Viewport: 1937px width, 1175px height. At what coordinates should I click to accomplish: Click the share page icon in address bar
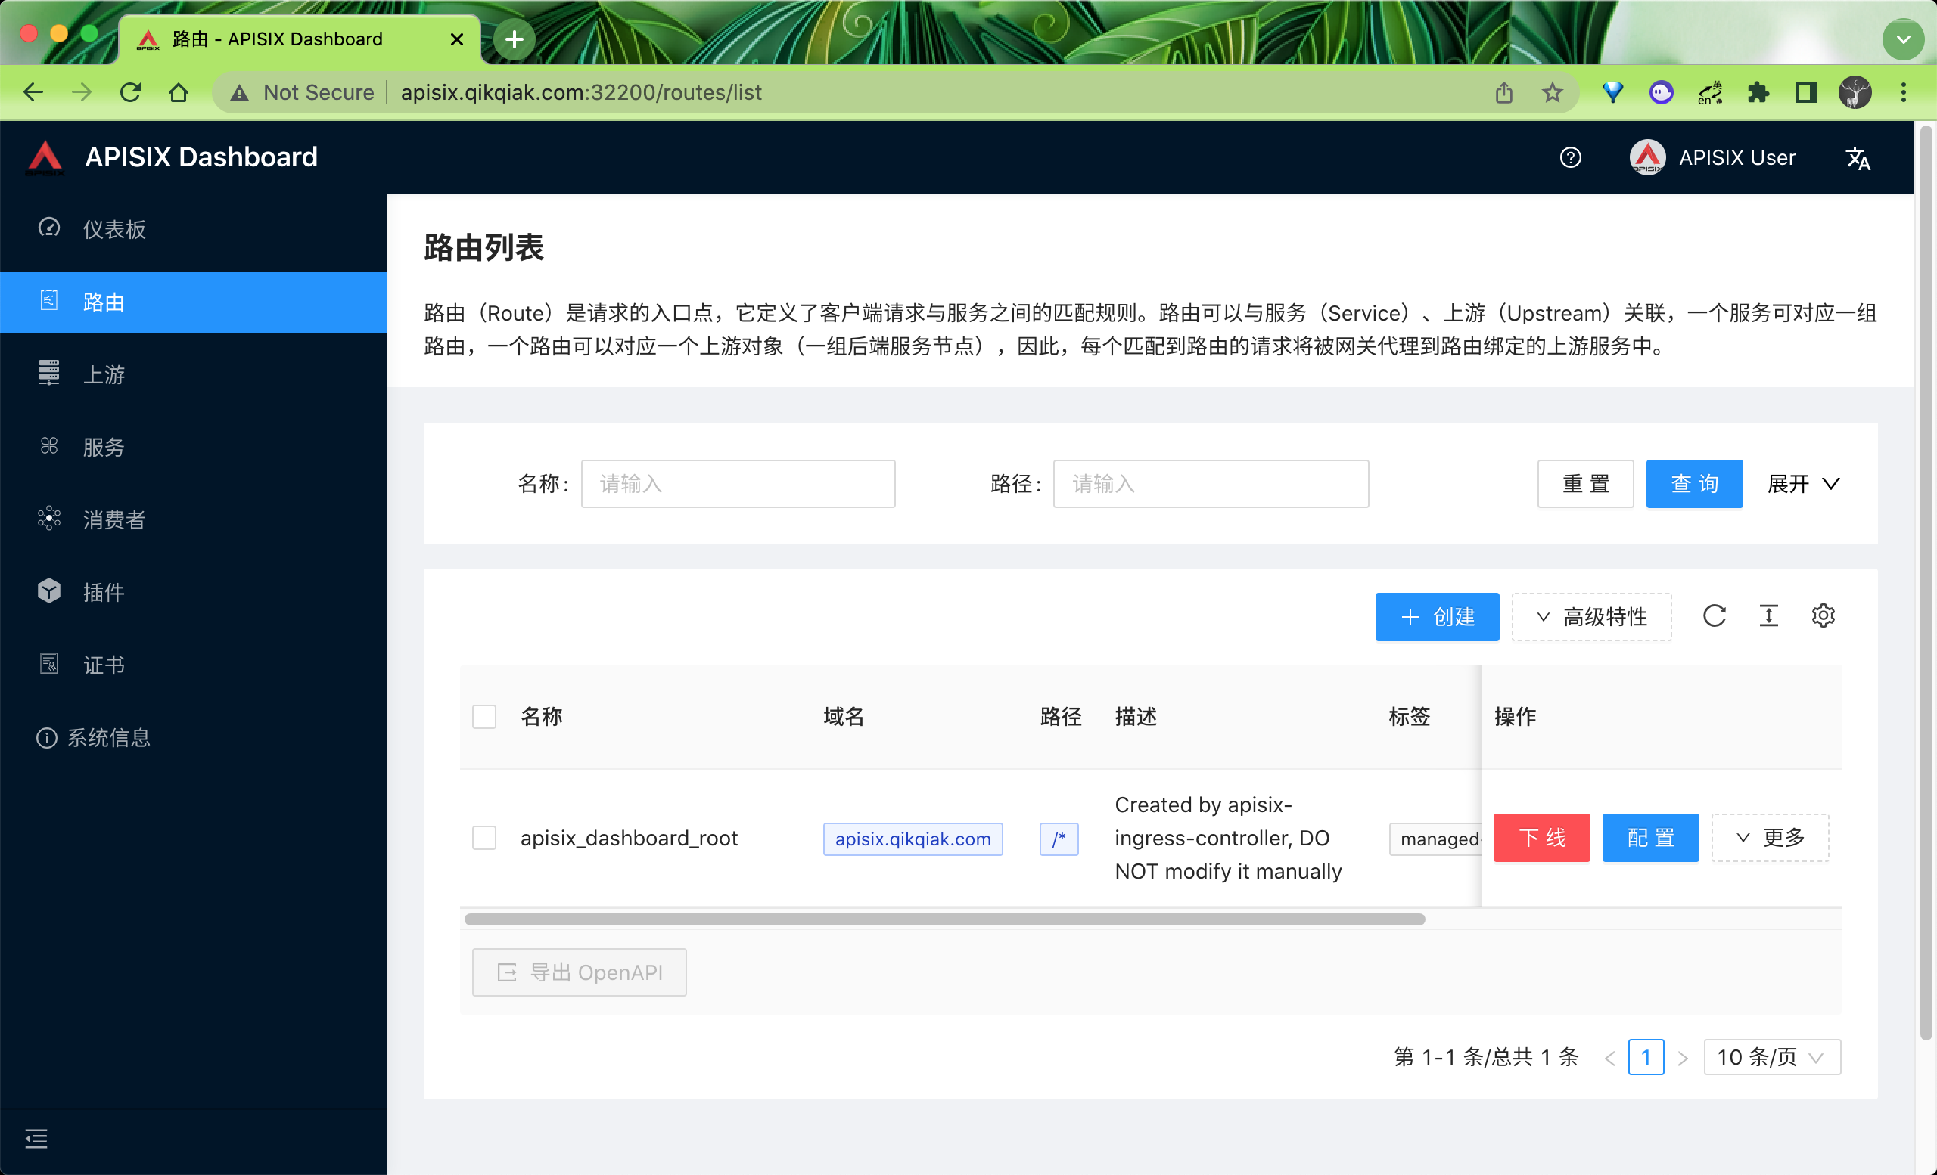click(1504, 93)
